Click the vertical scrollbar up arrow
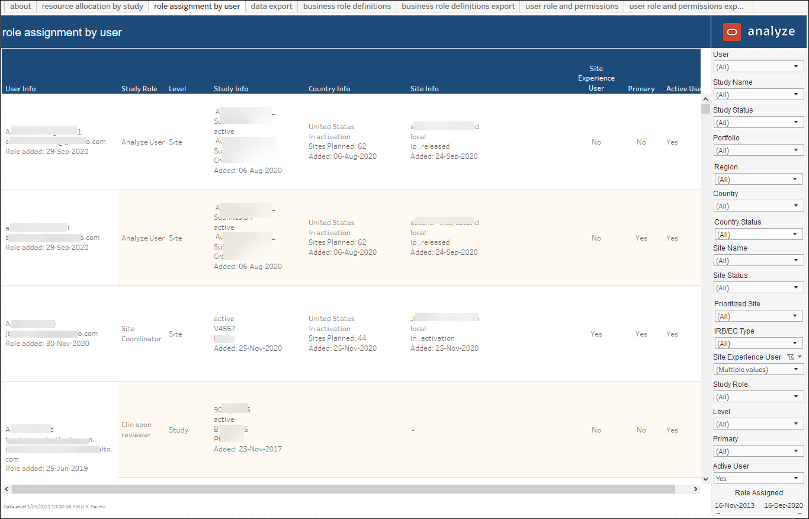Image resolution: width=809 pixels, height=519 pixels. pos(705,99)
